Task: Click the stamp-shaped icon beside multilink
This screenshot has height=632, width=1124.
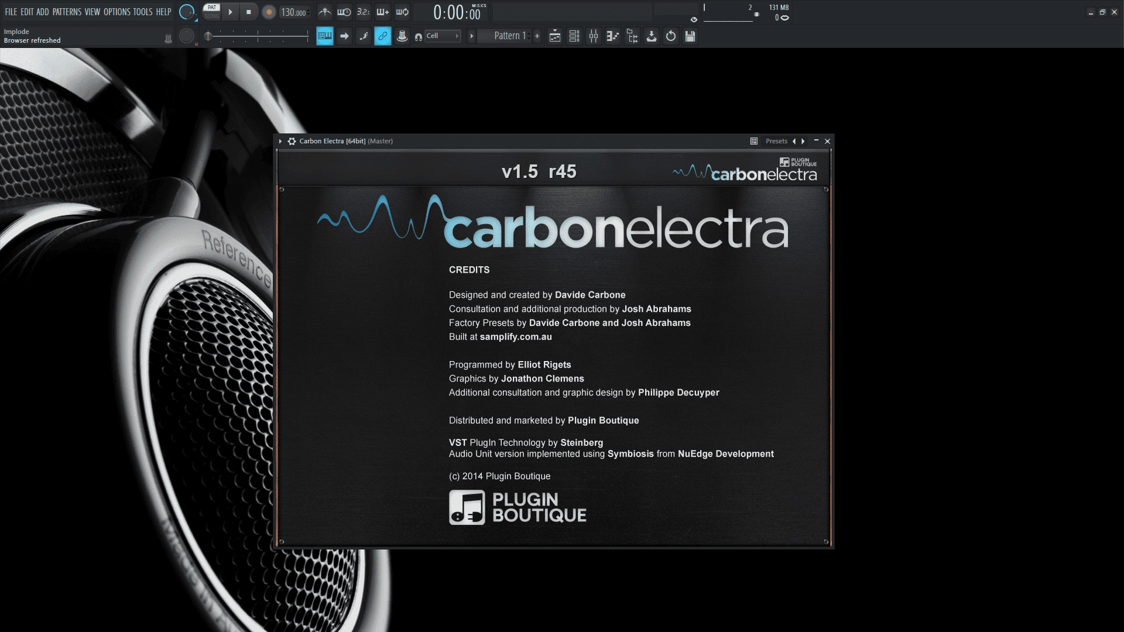Action: (402, 36)
